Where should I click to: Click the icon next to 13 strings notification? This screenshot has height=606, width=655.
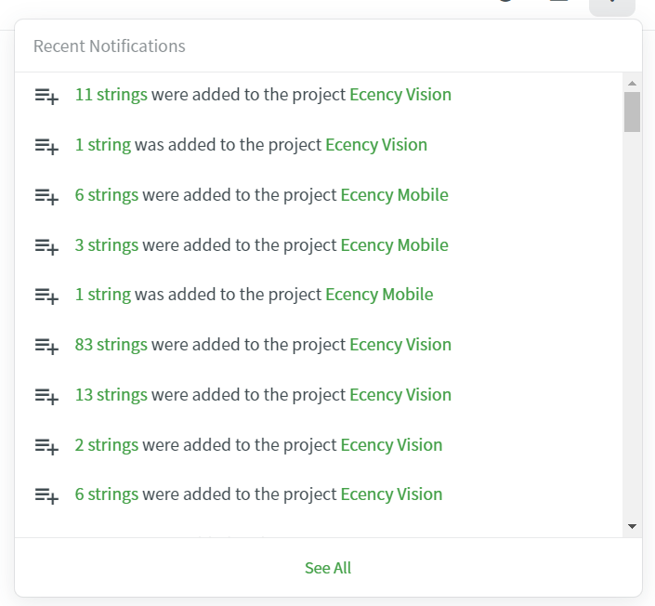point(46,396)
